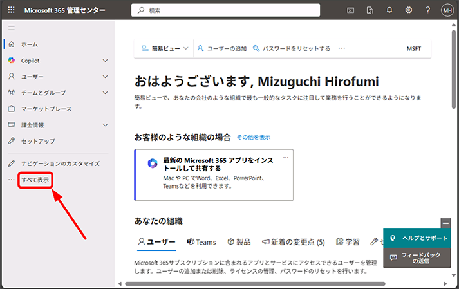Click フィードバックの送信 button

417,257
